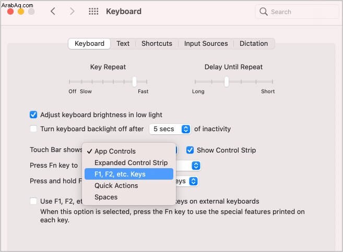Select F1, F2, etc. Keys menu option
The image size is (343, 252).
click(129, 174)
